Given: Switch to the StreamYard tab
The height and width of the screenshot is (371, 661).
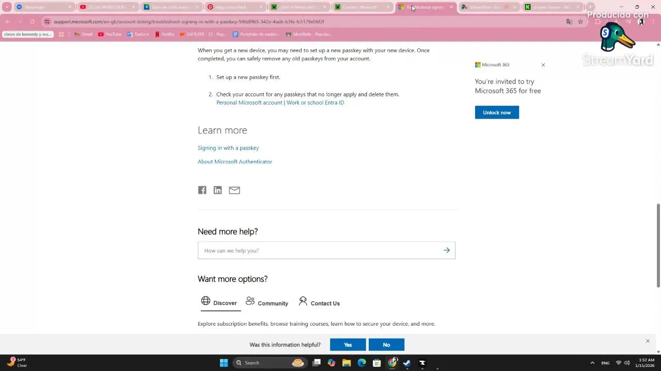Looking at the screenshot, I should [x=489, y=7].
